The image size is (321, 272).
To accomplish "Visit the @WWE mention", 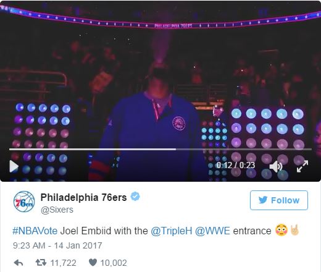I will (212, 231).
